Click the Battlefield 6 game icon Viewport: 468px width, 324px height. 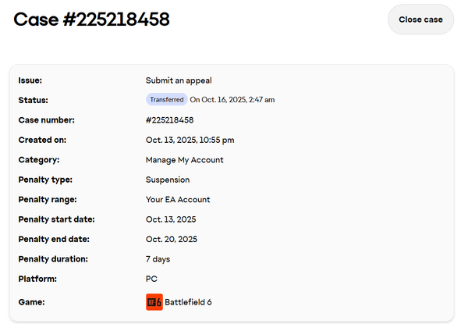point(154,302)
